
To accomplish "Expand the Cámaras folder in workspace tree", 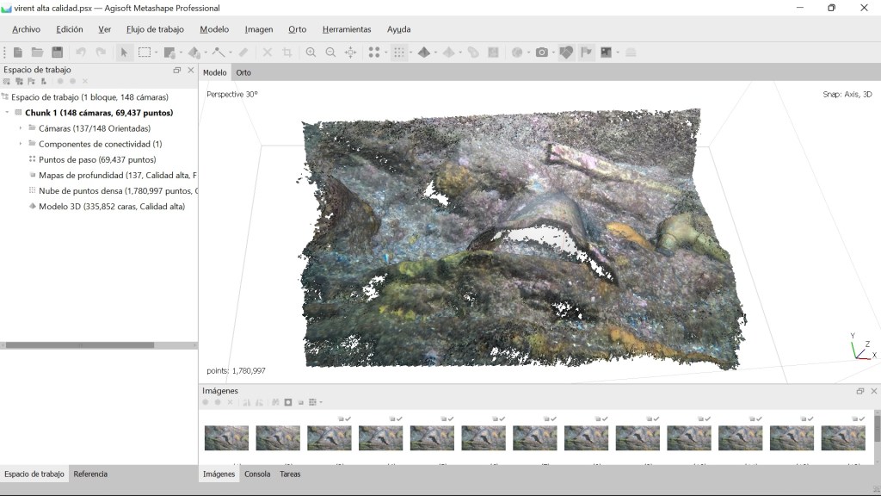I will coord(21,128).
